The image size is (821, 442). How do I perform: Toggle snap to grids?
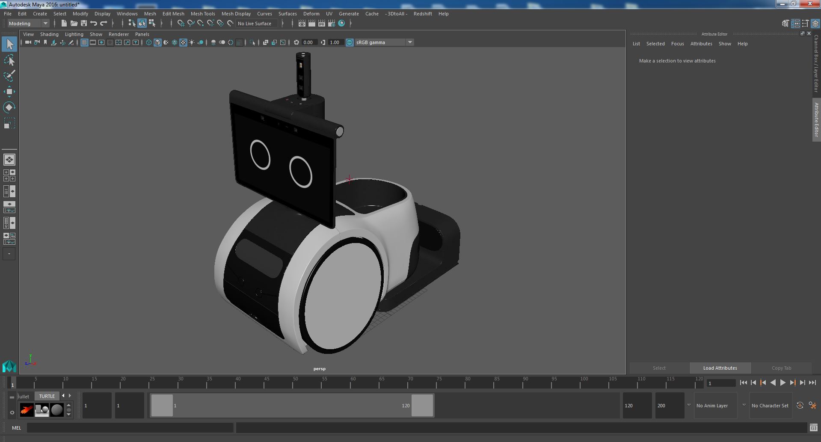click(181, 24)
